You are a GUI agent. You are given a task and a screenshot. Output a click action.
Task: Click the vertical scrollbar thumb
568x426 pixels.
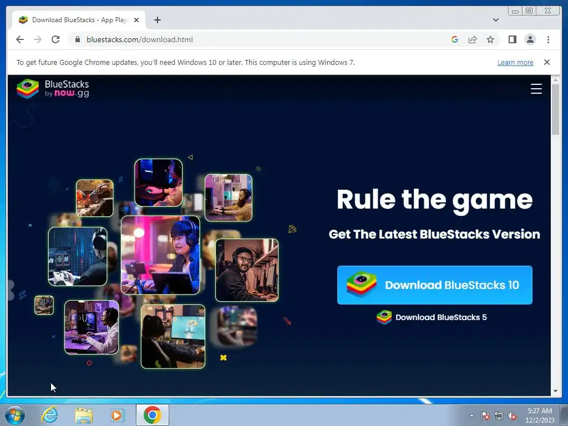(x=555, y=110)
